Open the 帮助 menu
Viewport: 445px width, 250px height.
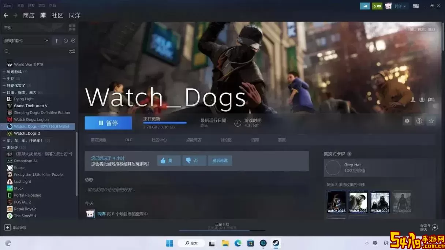pos(52,5)
